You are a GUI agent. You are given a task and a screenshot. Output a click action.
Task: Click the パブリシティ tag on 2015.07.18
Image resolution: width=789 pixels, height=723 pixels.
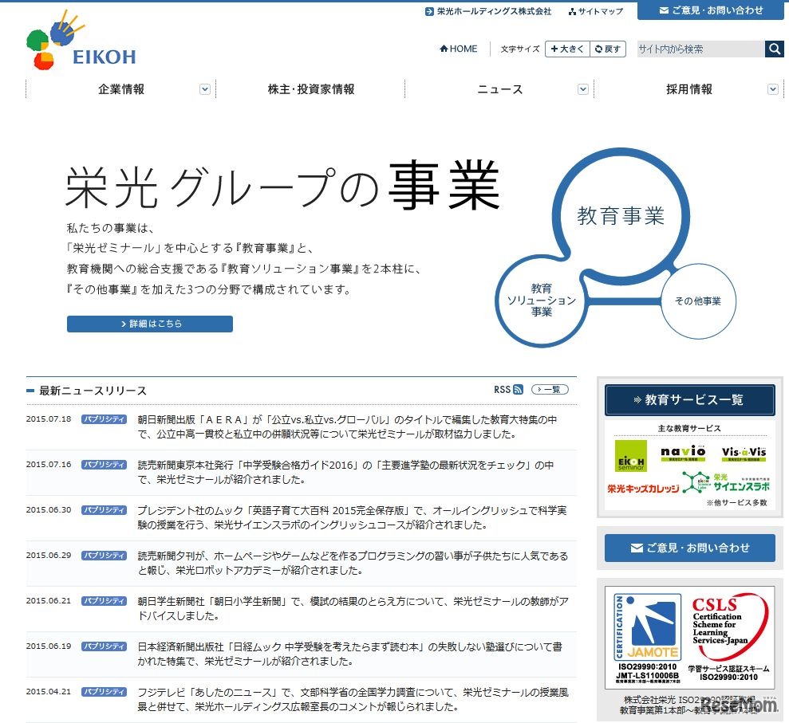coord(104,418)
